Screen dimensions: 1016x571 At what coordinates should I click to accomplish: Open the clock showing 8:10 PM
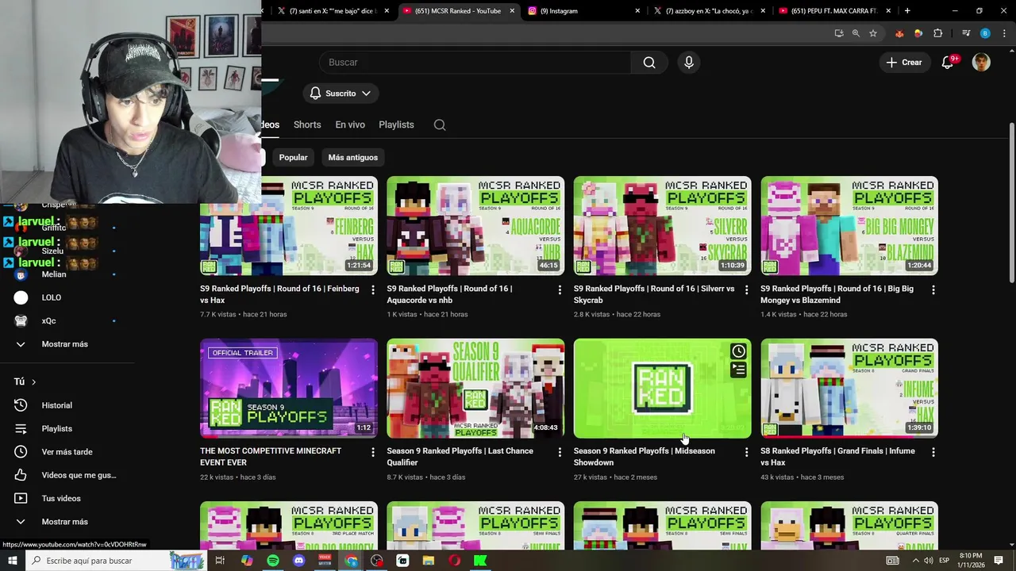(971, 561)
